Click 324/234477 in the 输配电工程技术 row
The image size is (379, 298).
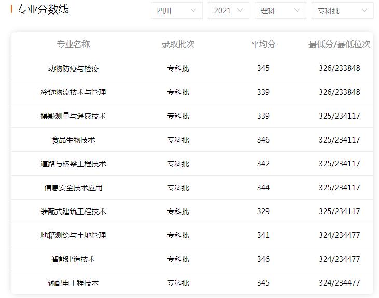coord(340,283)
